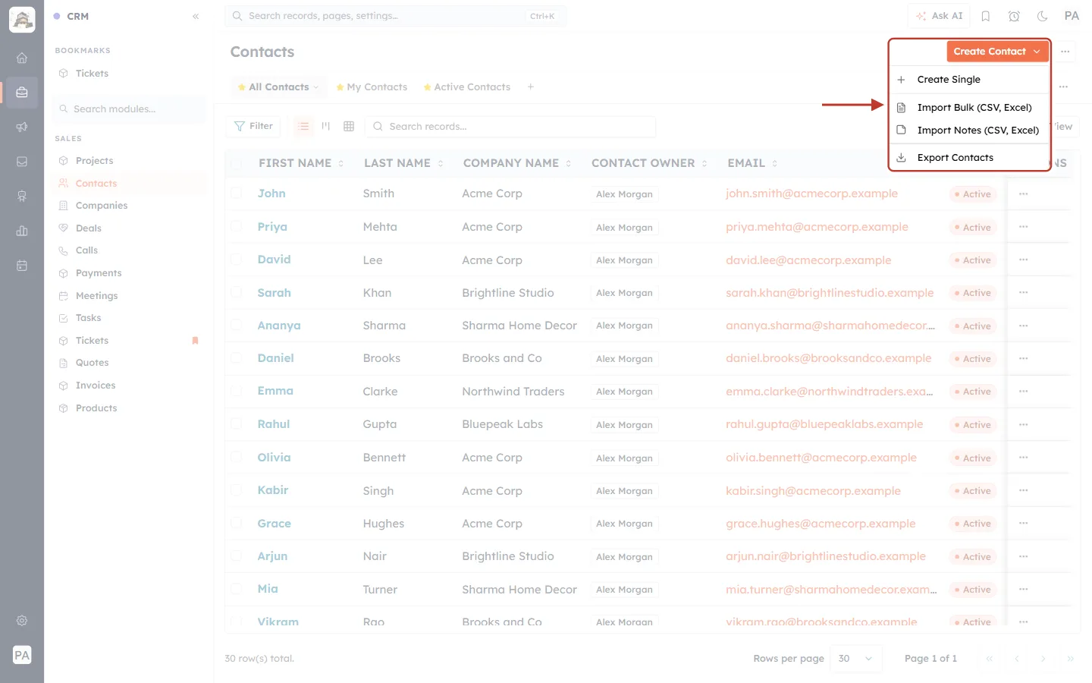Focus the Search records field

[x=510, y=127]
